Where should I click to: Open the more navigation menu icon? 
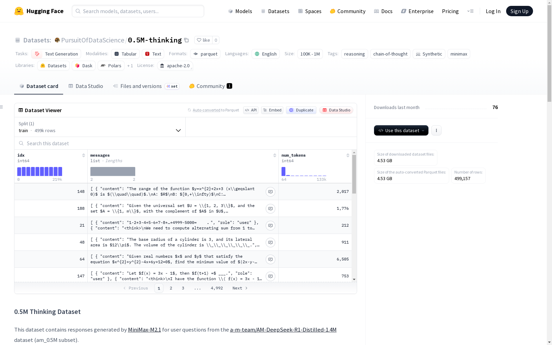point(470,11)
